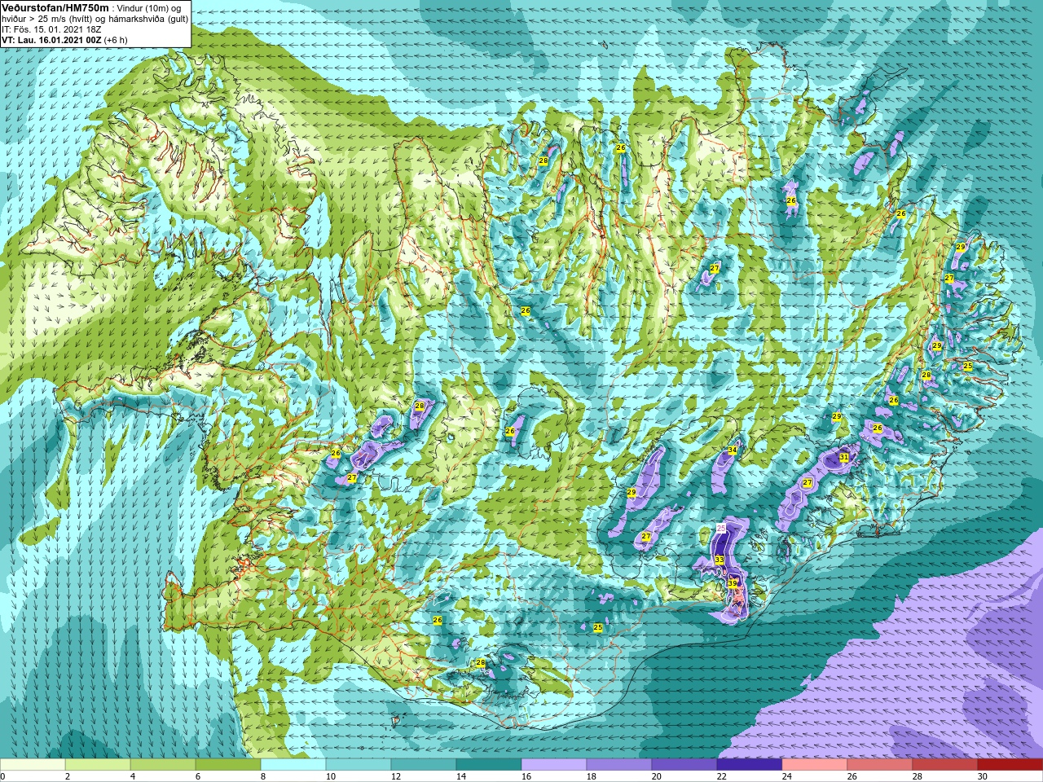Select the 26–28 salmon legend swatch
Viewport: 1043px width, 782px height.
pos(880,764)
